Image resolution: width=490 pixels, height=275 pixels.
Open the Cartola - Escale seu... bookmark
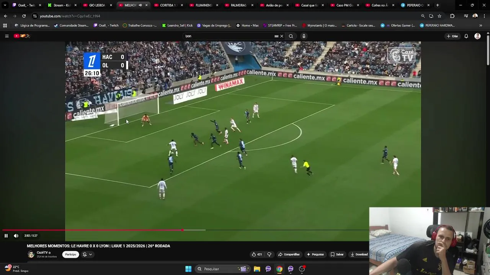358,26
